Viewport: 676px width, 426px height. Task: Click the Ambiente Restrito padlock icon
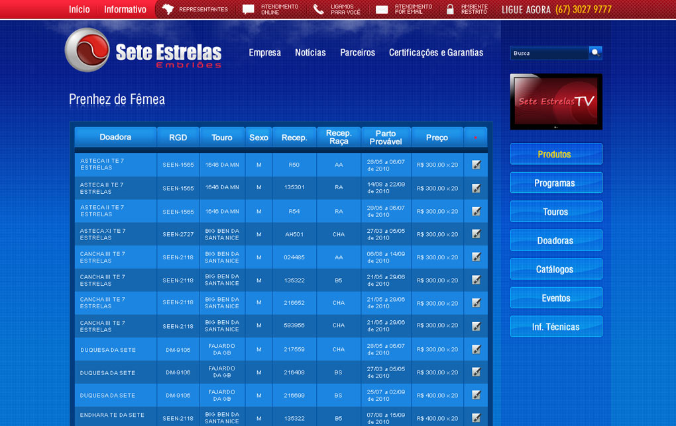pyautogui.click(x=450, y=9)
